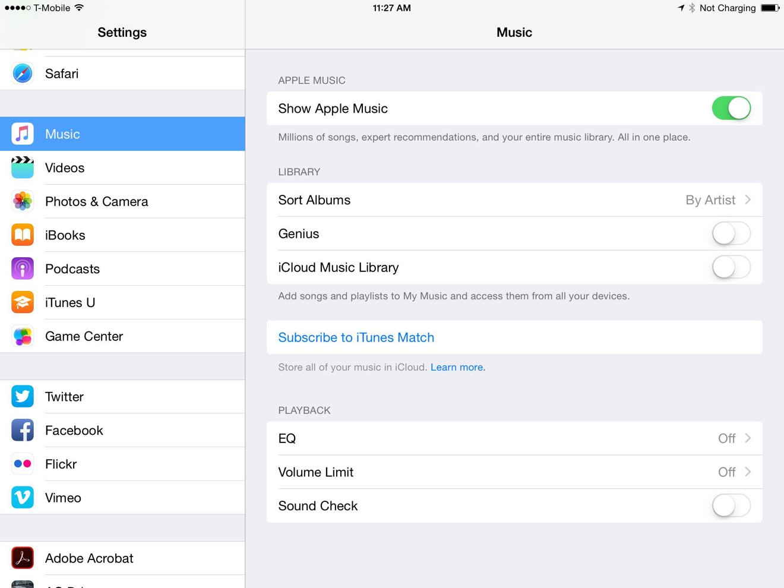The height and width of the screenshot is (588, 784).
Task: Enable the Genius switch
Action: click(x=731, y=233)
